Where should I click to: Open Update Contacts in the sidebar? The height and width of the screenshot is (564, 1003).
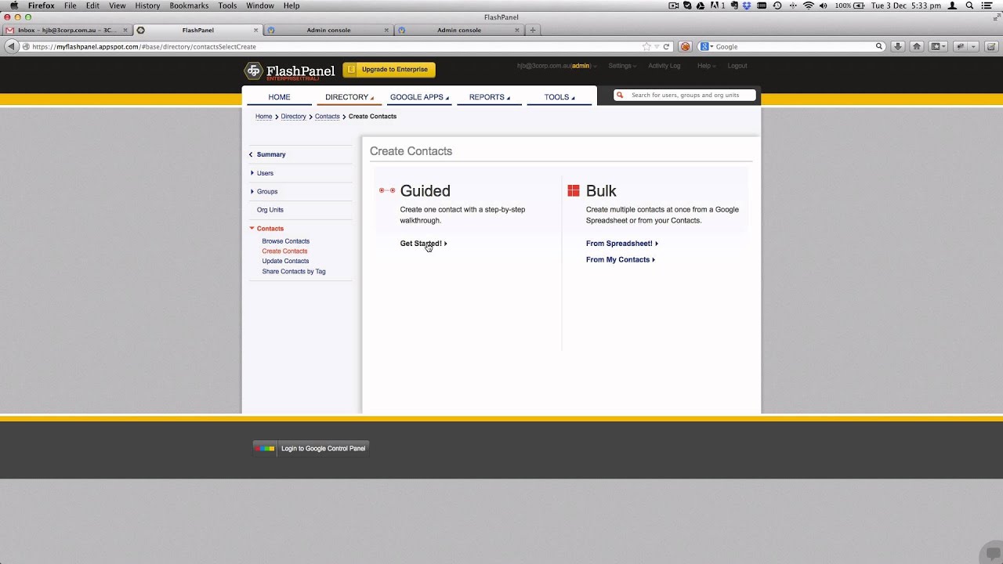(x=285, y=261)
